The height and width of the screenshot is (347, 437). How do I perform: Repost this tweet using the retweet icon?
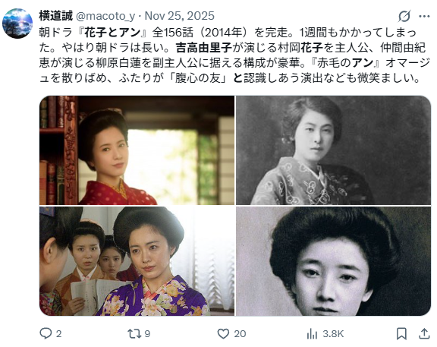point(134,333)
